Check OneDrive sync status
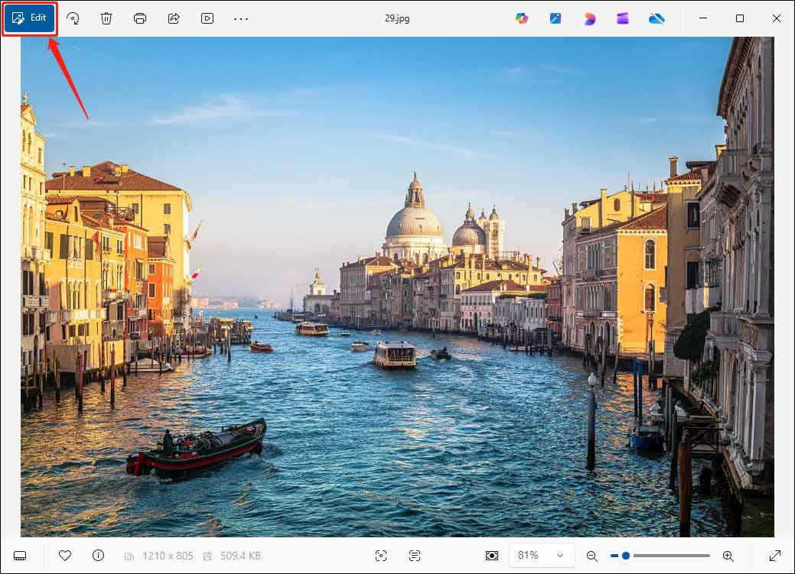Screen dimensions: 795x574 click(656, 18)
